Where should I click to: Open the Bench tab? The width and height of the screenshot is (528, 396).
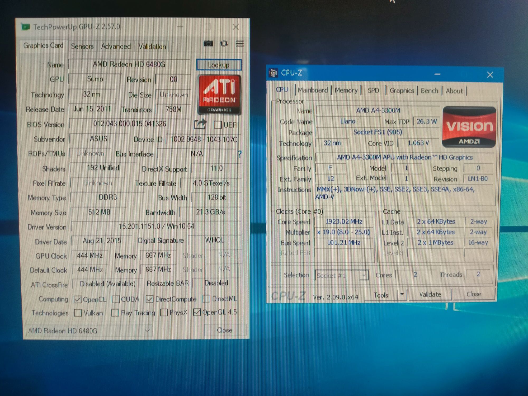tap(429, 91)
